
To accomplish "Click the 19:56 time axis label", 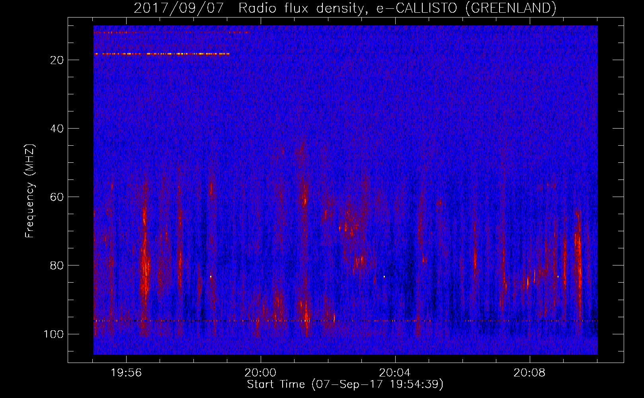I will pos(126,373).
